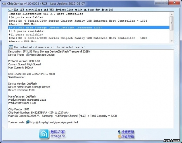The image size is (182, 143).
Task: Click the author email envelope icon
Action: [119, 136]
